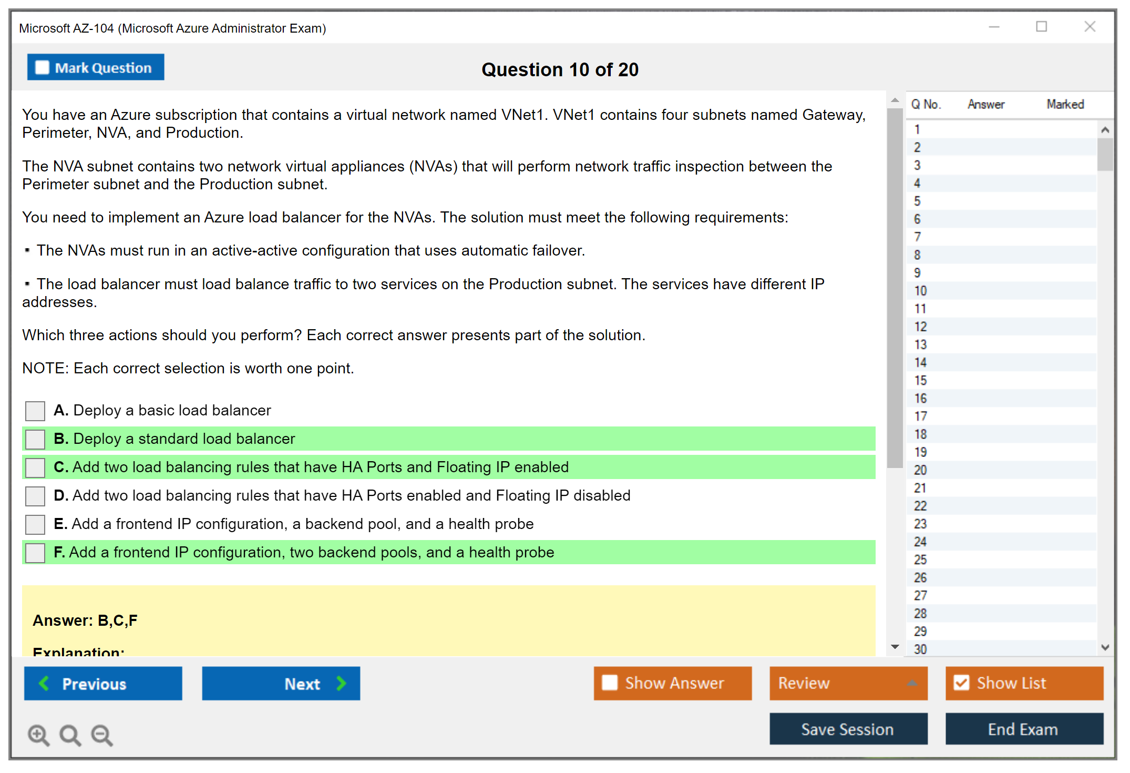The height and width of the screenshot is (773, 1130).
Task: Click the zoom out magnifier icon
Action: point(102,735)
